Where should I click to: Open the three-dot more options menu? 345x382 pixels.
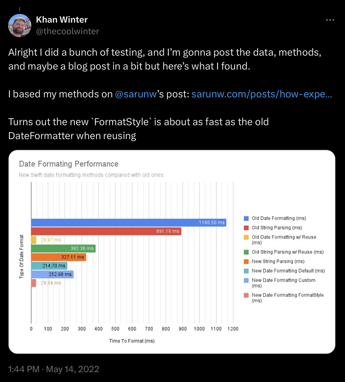[330, 20]
